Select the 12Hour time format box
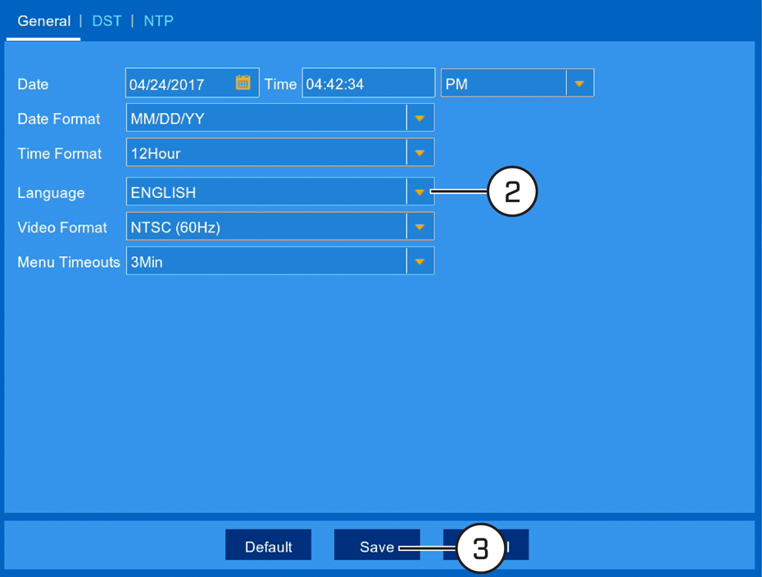The height and width of the screenshot is (577, 762). coord(280,153)
